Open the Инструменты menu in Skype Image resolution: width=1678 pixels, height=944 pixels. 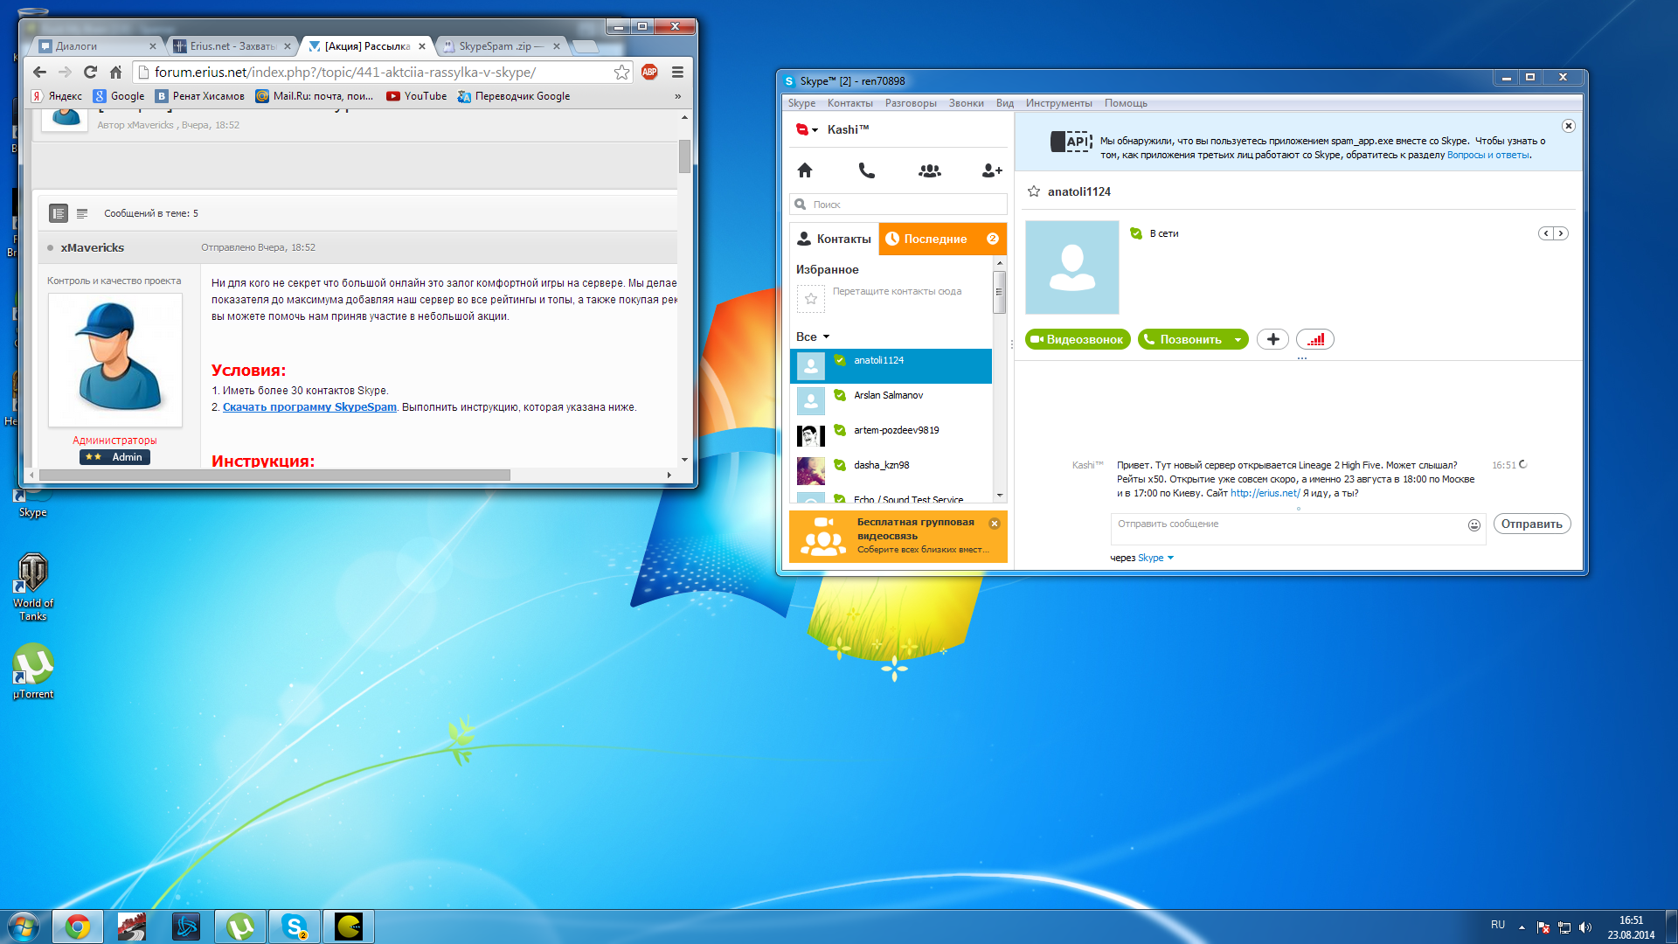[x=1058, y=103]
